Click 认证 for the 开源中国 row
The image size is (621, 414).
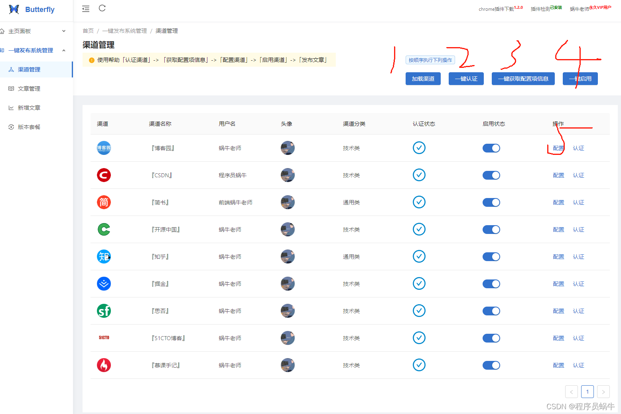click(578, 230)
